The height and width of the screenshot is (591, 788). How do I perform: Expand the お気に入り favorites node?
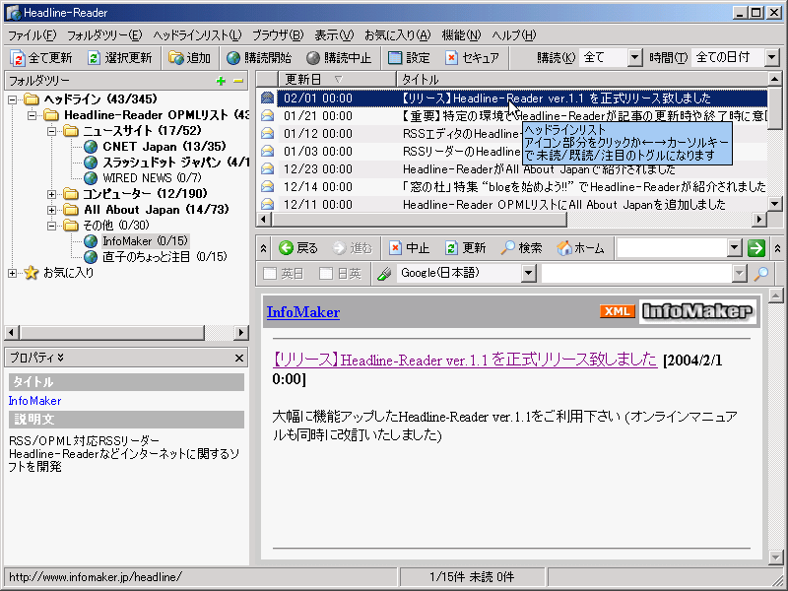[x=12, y=273]
